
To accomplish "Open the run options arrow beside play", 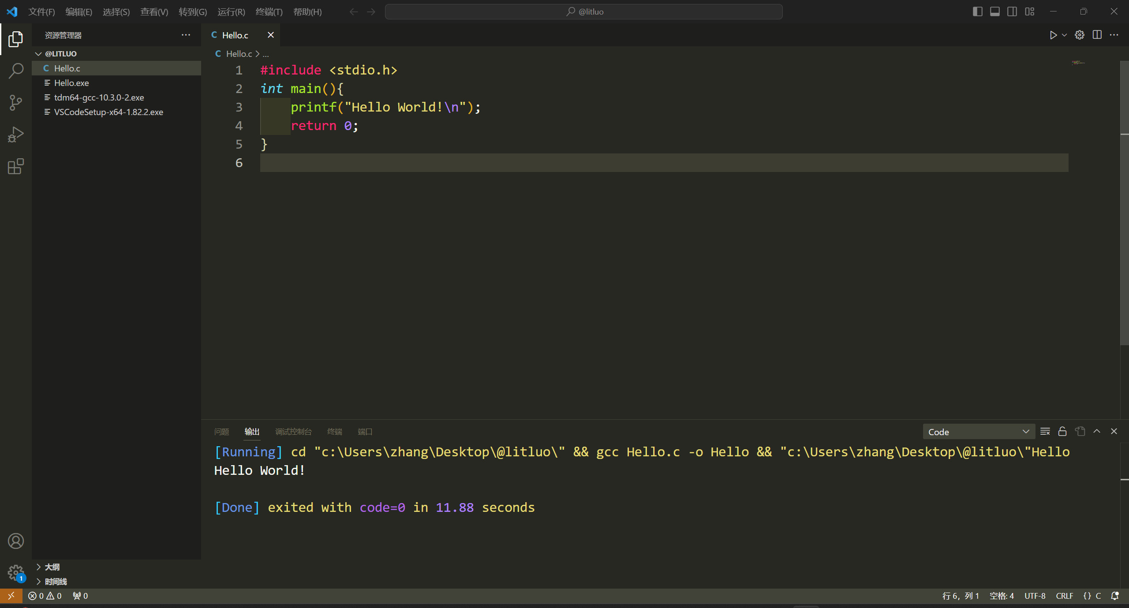I will [1064, 35].
